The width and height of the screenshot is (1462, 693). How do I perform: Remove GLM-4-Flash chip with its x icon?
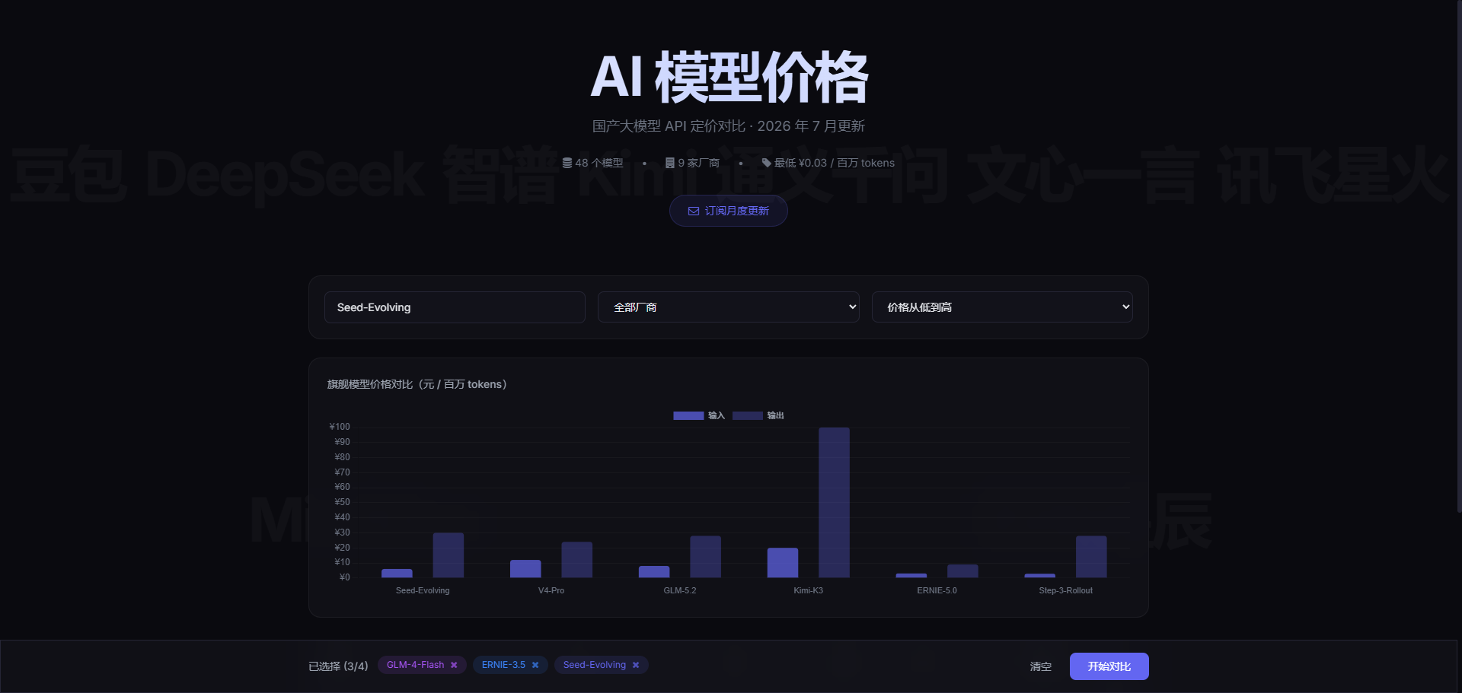[454, 665]
